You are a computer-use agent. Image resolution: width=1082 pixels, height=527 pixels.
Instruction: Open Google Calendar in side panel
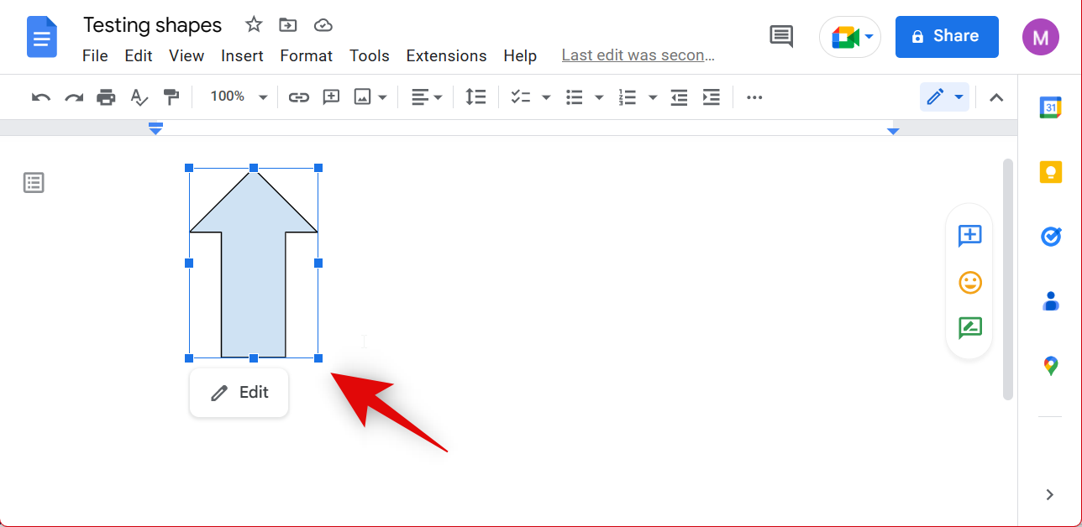click(1050, 107)
